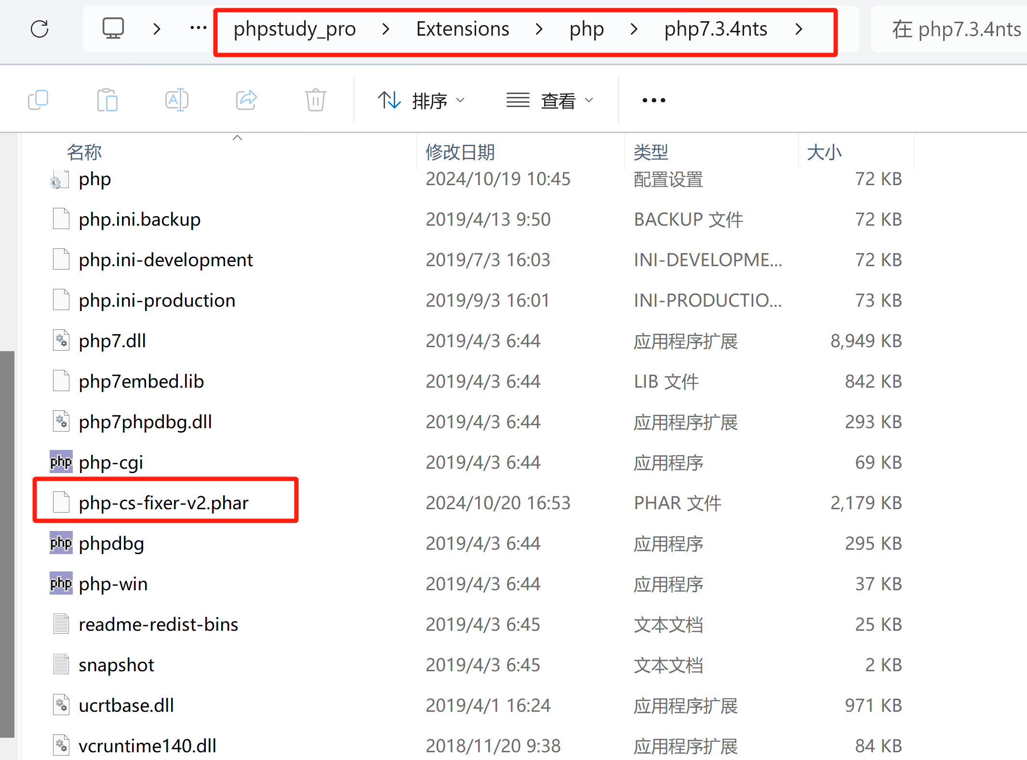Image resolution: width=1027 pixels, height=760 pixels.
Task: Sort files by 修改日期 column
Action: (x=460, y=152)
